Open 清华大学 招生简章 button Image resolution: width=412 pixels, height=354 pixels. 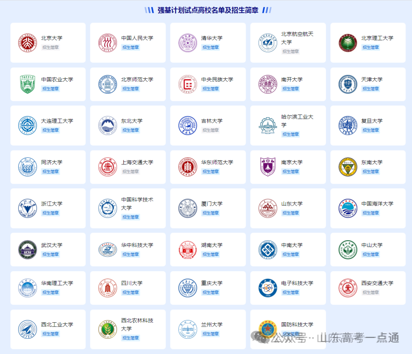(210, 47)
